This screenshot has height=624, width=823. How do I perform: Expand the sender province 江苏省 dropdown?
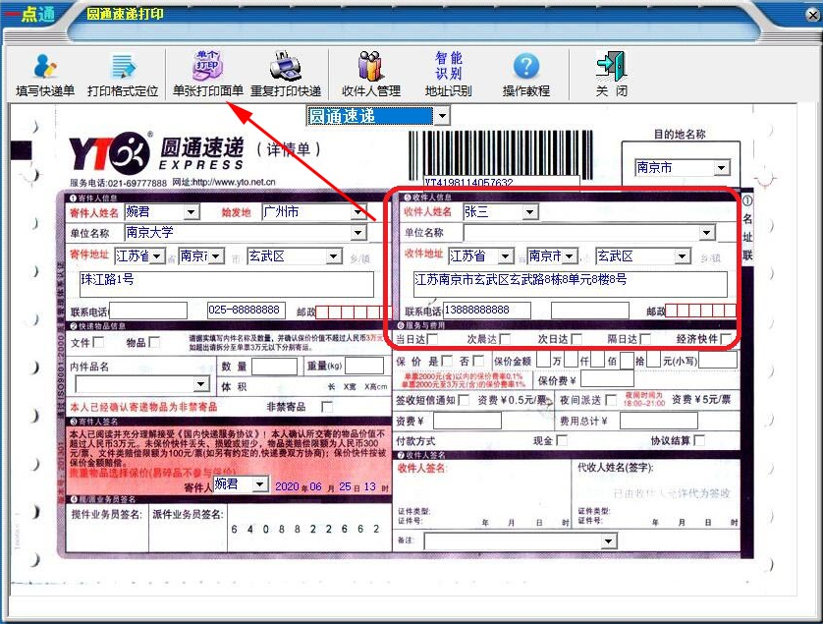click(157, 256)
